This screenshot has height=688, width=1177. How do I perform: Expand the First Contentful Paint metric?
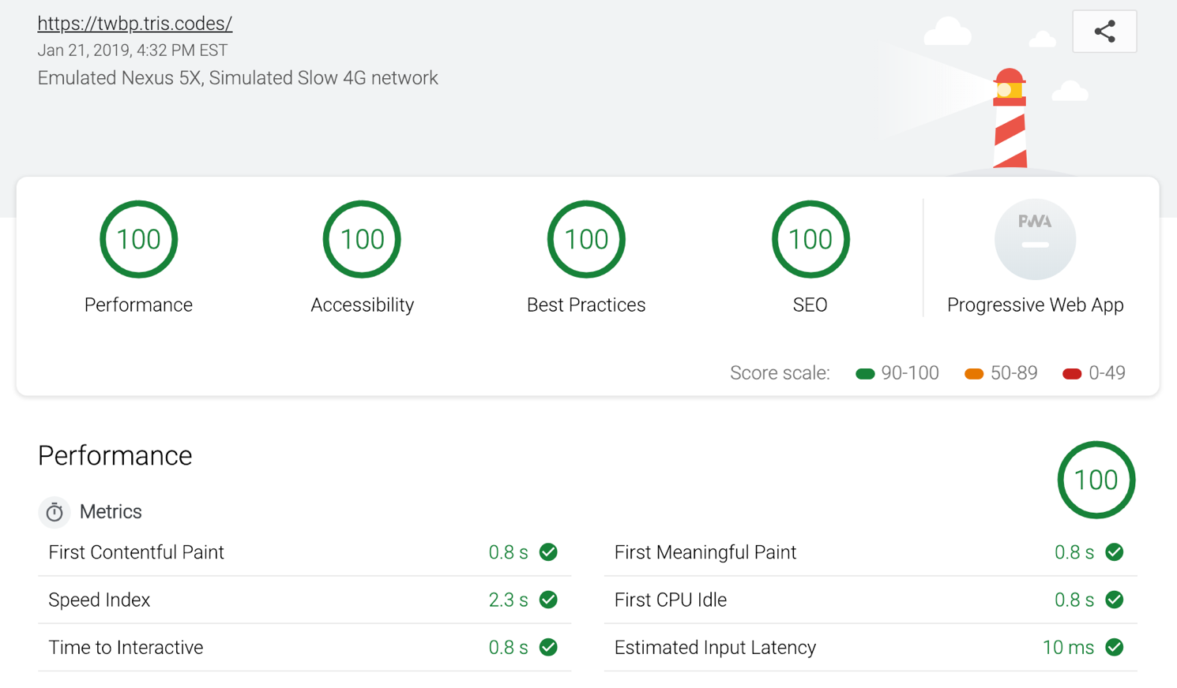click(137, 552)
